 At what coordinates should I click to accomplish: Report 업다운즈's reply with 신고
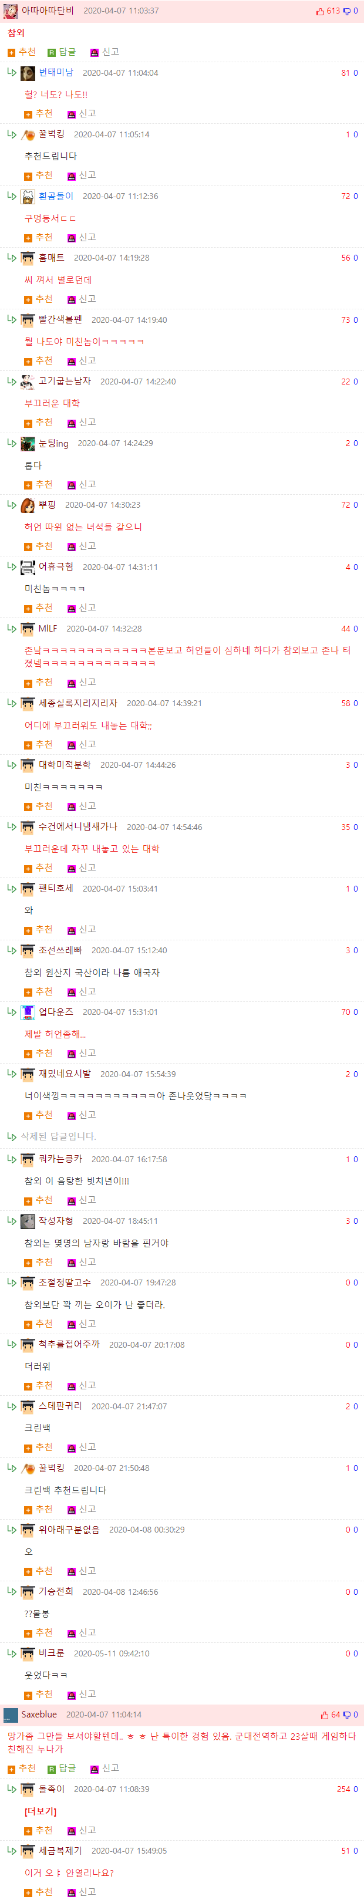point(81,1053)
